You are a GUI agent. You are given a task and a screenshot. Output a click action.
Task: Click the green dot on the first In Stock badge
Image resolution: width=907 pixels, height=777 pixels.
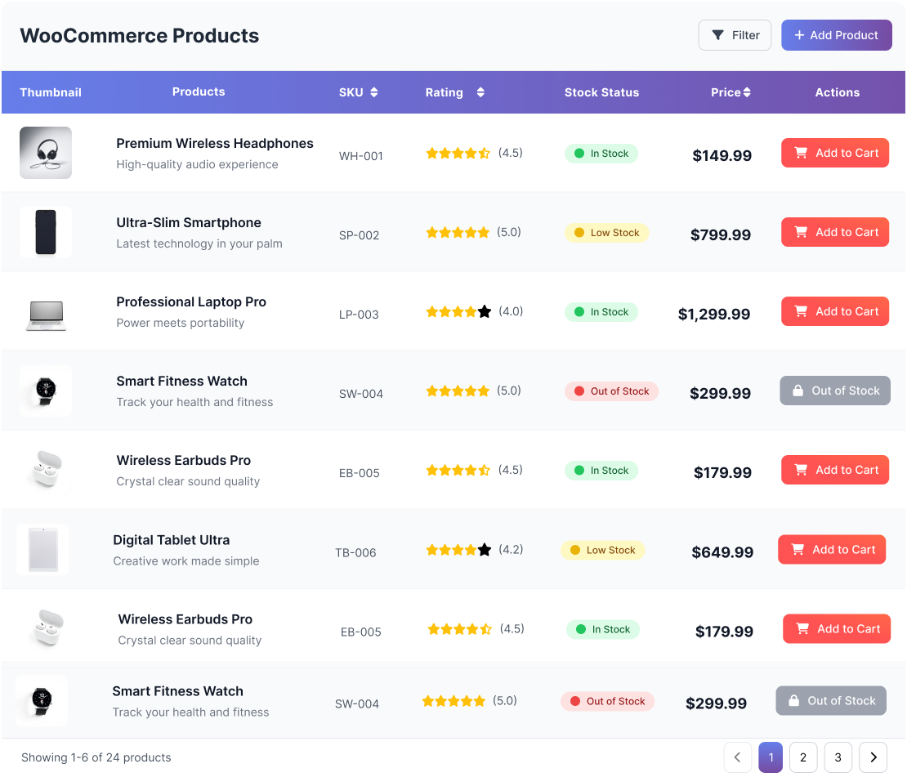(581, 153)
